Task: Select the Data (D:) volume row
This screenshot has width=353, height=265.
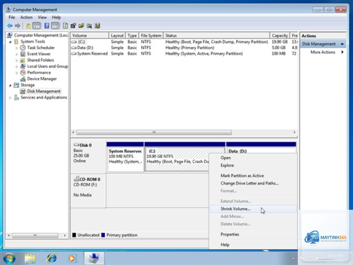Action: point(184,48)
